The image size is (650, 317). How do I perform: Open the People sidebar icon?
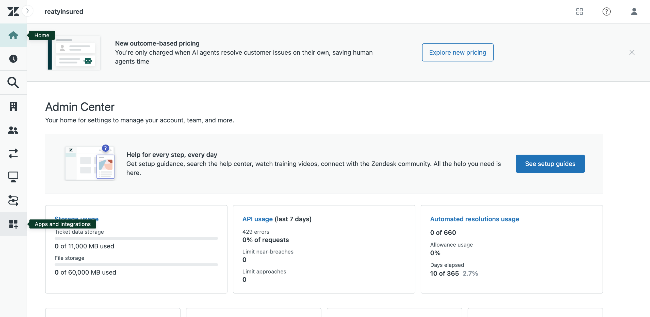tap(13, 130)
